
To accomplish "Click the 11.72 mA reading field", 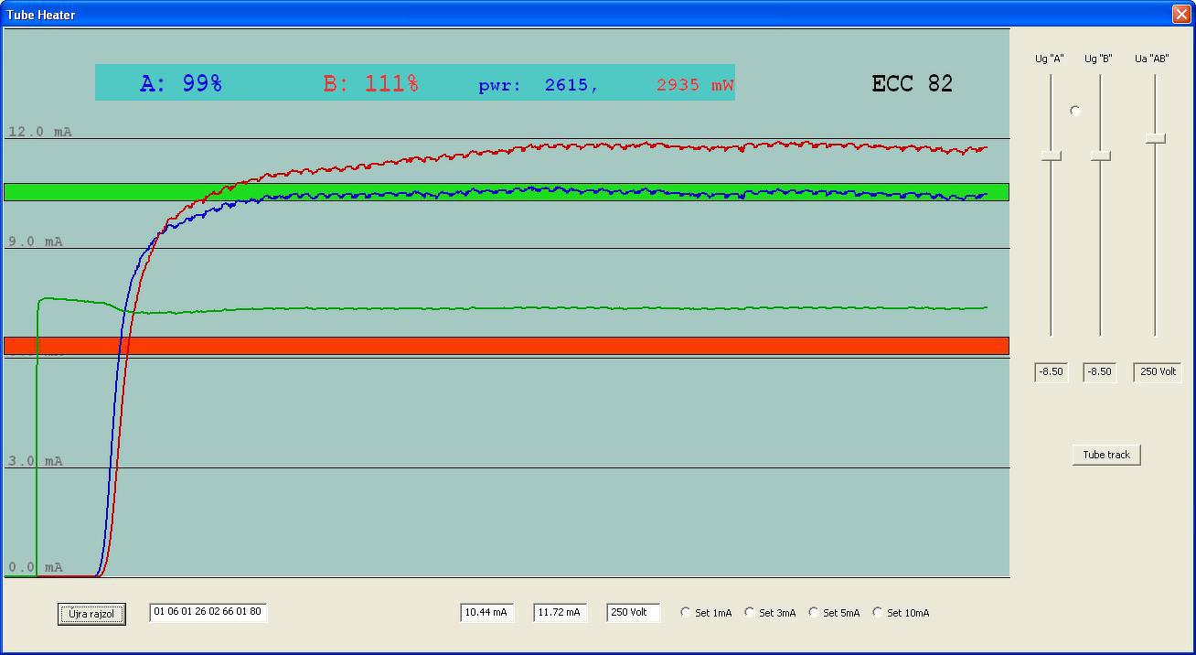I will coord(561,613).
